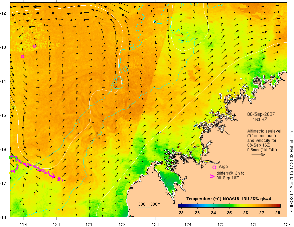Click longitude axis label 121
The width and height of the screenshot is (294, 227).
(x=89, y=224)
